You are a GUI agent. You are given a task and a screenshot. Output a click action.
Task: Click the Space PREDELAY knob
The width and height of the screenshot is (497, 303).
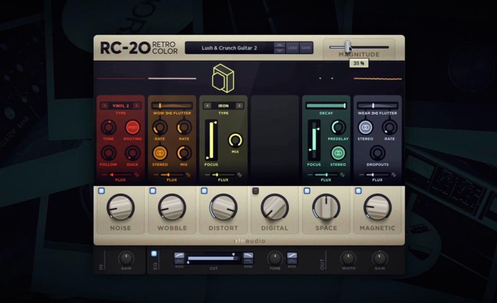(x=338, y=127)
